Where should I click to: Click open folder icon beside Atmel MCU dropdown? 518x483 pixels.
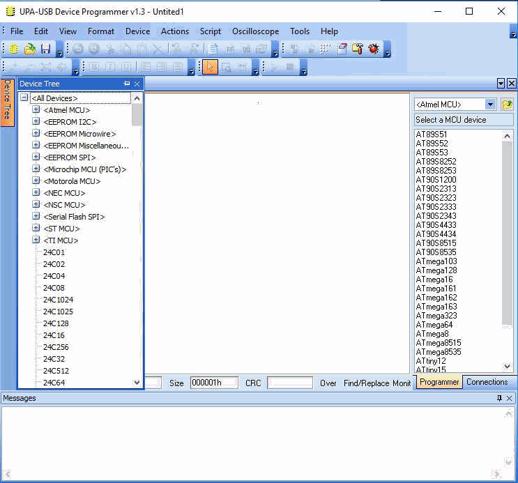pos(507,105)
